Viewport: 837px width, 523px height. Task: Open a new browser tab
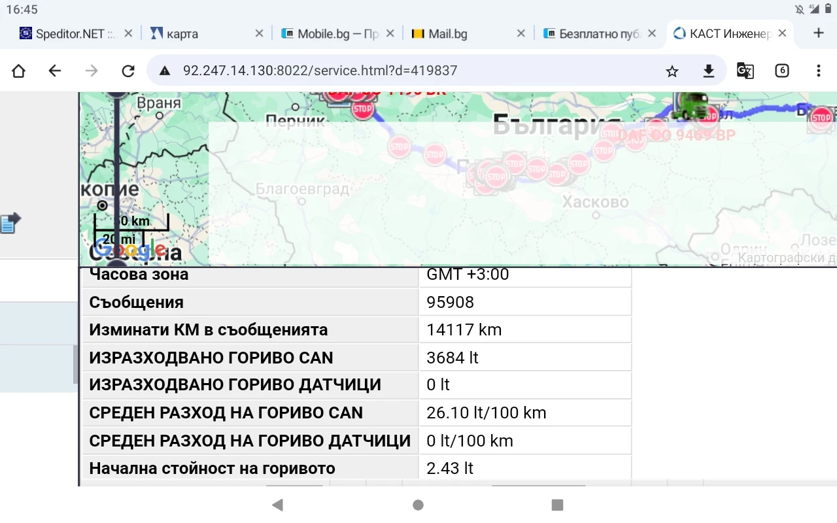[818, 33]
